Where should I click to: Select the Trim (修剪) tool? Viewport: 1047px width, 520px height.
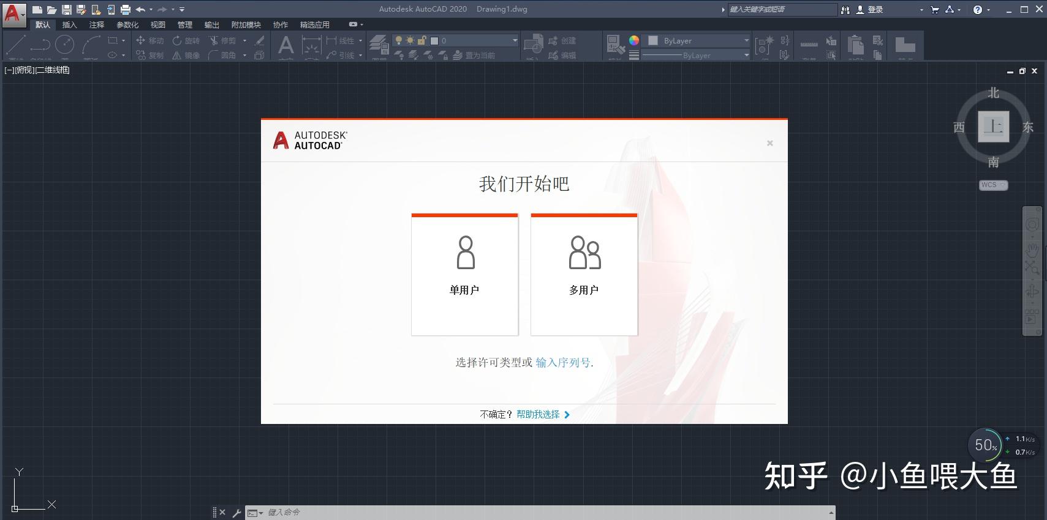coord(222,40)
